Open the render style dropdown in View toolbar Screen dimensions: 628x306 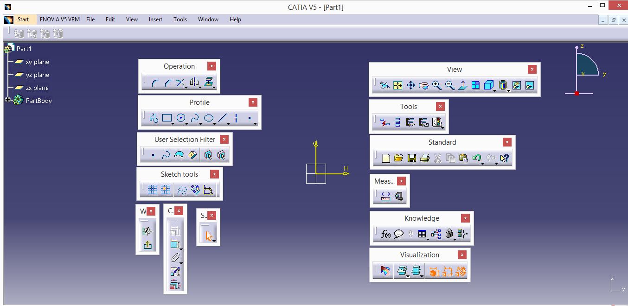[494, 91]
